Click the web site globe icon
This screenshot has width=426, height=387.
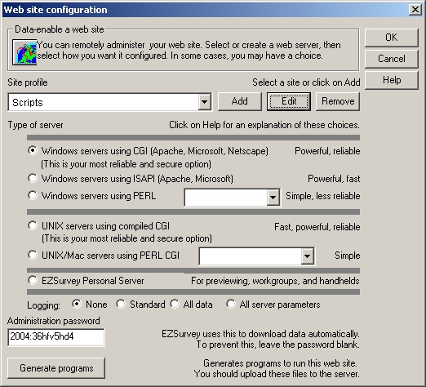click(x=24, y=51)
